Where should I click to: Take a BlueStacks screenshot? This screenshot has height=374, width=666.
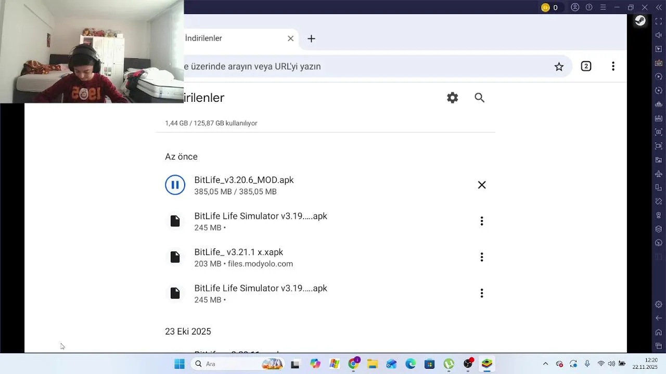(659, 132)
